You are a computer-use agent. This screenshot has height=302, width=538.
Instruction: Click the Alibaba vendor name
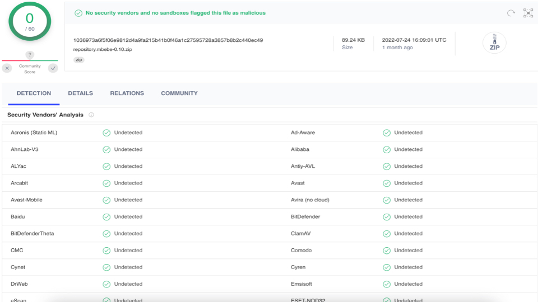coord(300,149)
